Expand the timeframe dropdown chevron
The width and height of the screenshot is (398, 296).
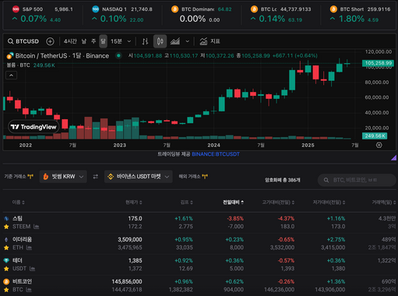tap(129, 41)
